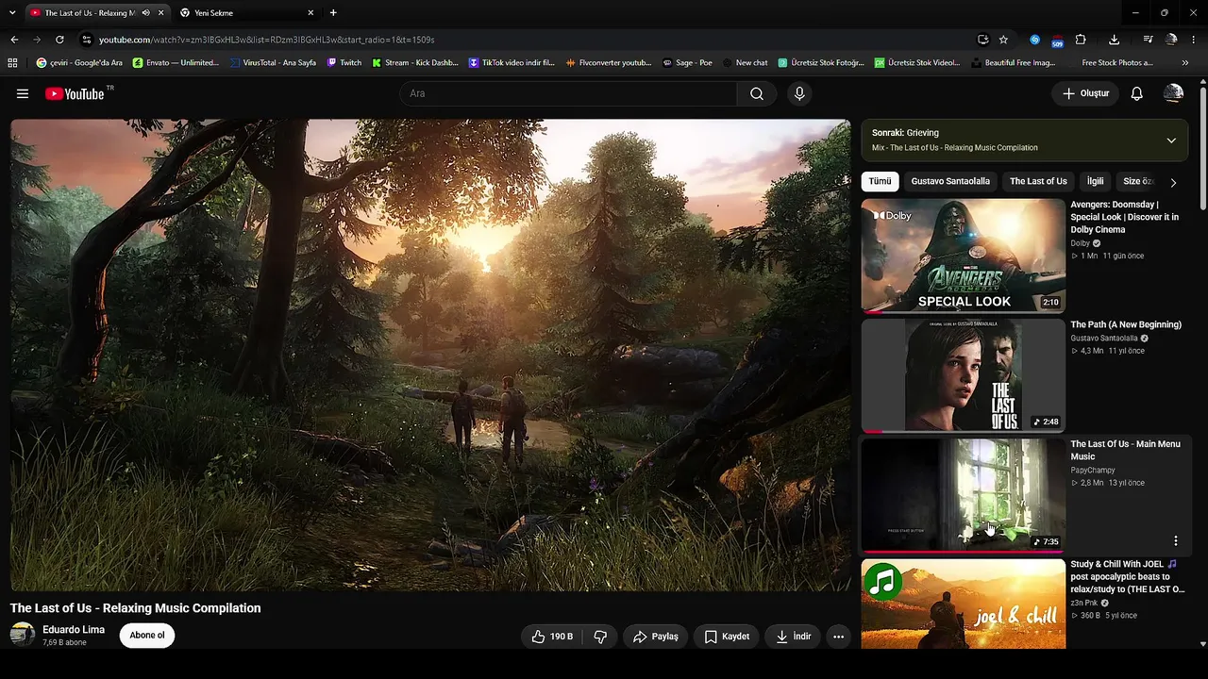Go back to the previous page

pos(14,40)
